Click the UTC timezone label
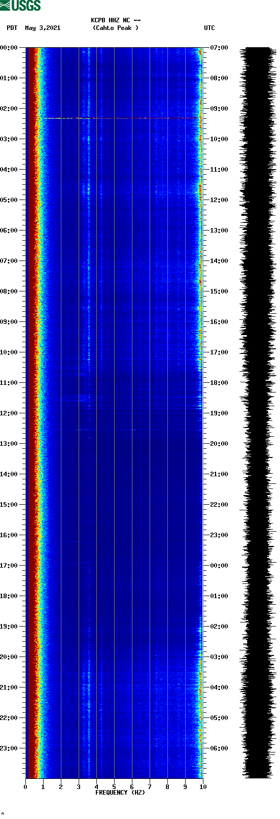 209,28
